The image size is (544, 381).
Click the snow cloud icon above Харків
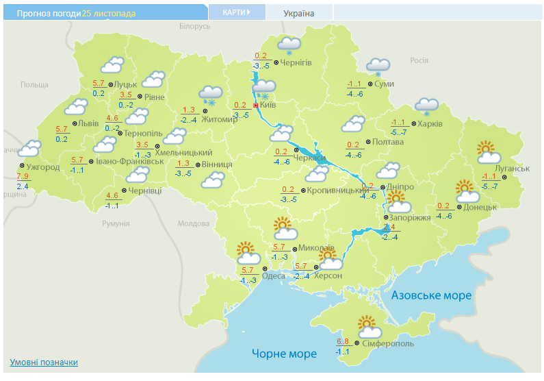click(x=427, y=106)
